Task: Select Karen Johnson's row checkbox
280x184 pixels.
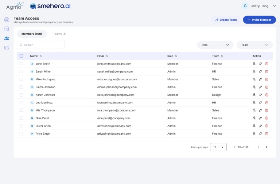Action: point(21,95)
